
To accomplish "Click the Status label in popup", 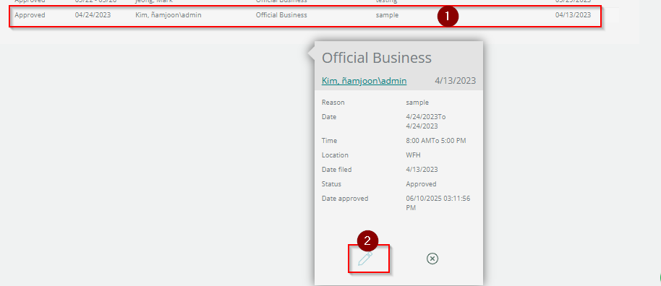I will [331, 184].
